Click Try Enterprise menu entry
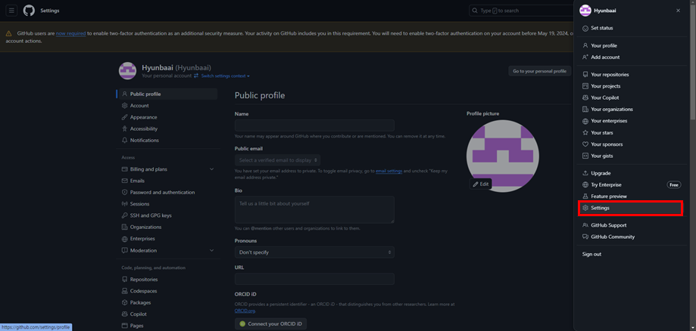Image resolution: width=696 pixels, height=331 pixels. coord(630,185)
